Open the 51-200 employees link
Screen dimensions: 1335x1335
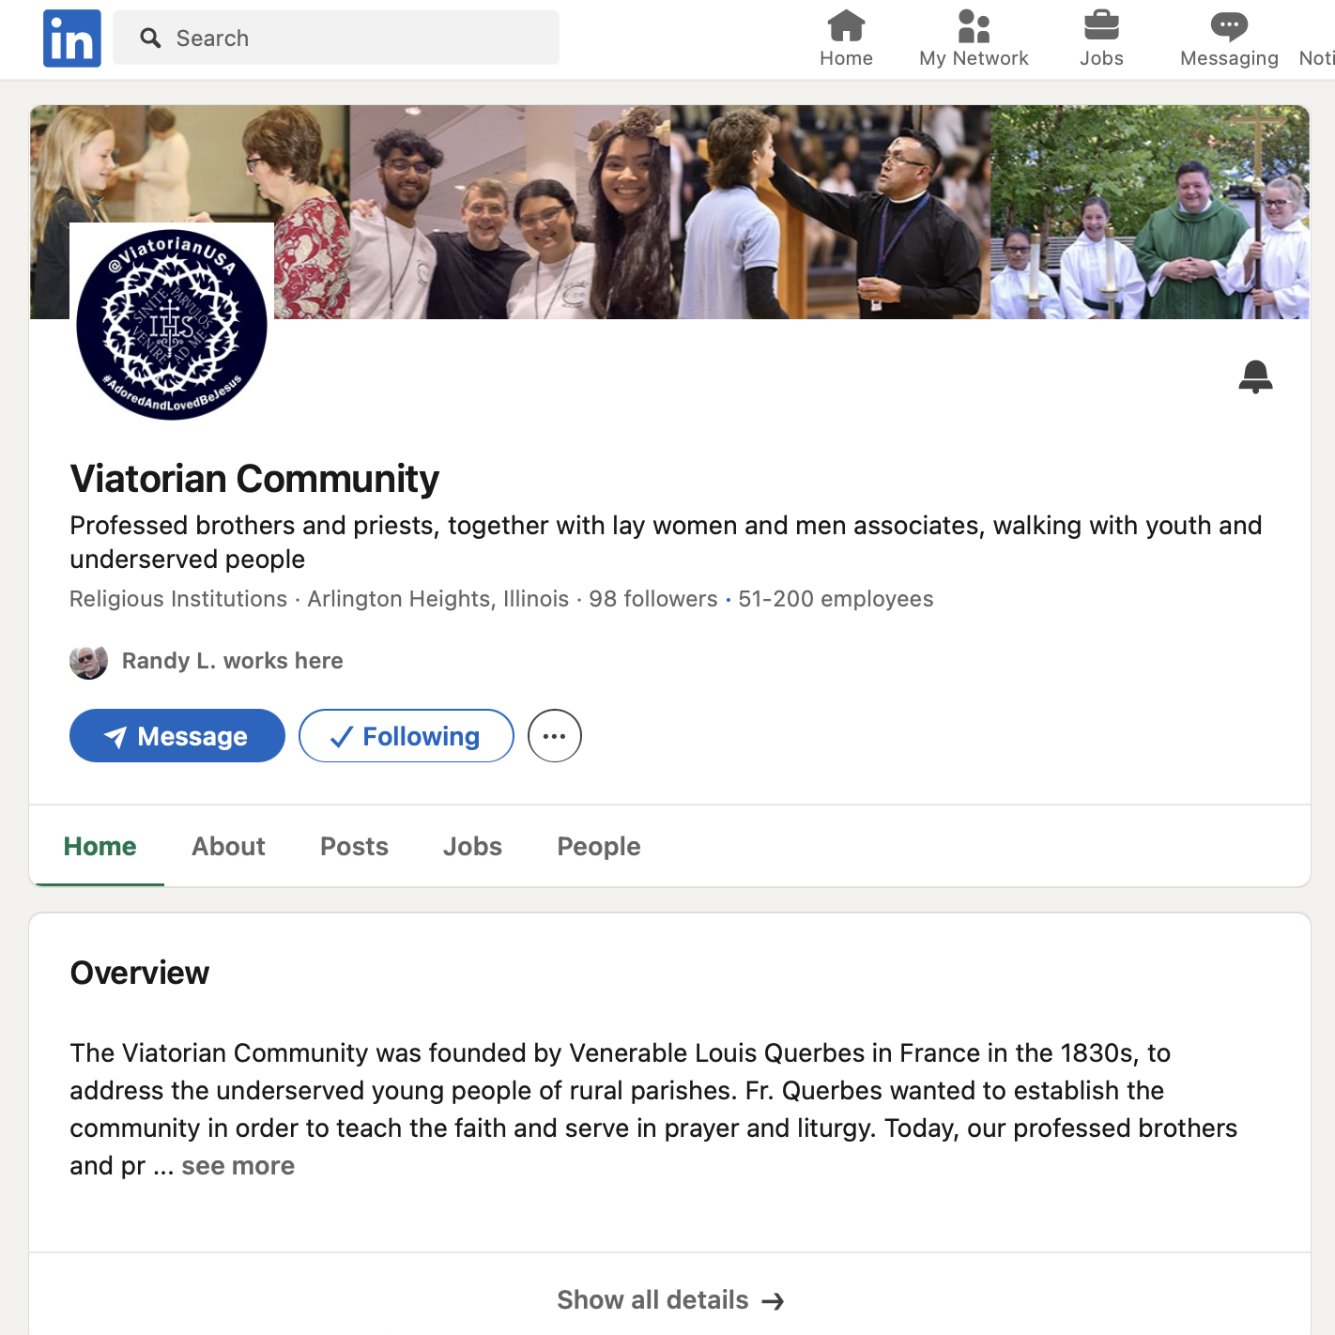836,599
